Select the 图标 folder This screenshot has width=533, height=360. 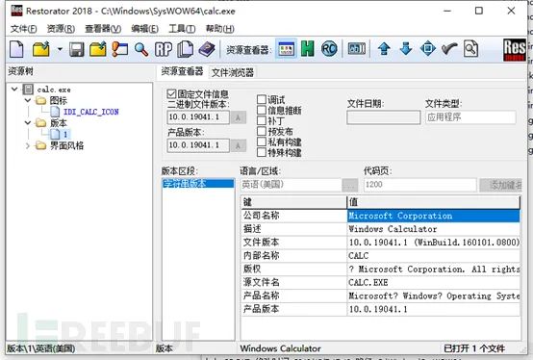pyautogui.click(x=58, y=100)
